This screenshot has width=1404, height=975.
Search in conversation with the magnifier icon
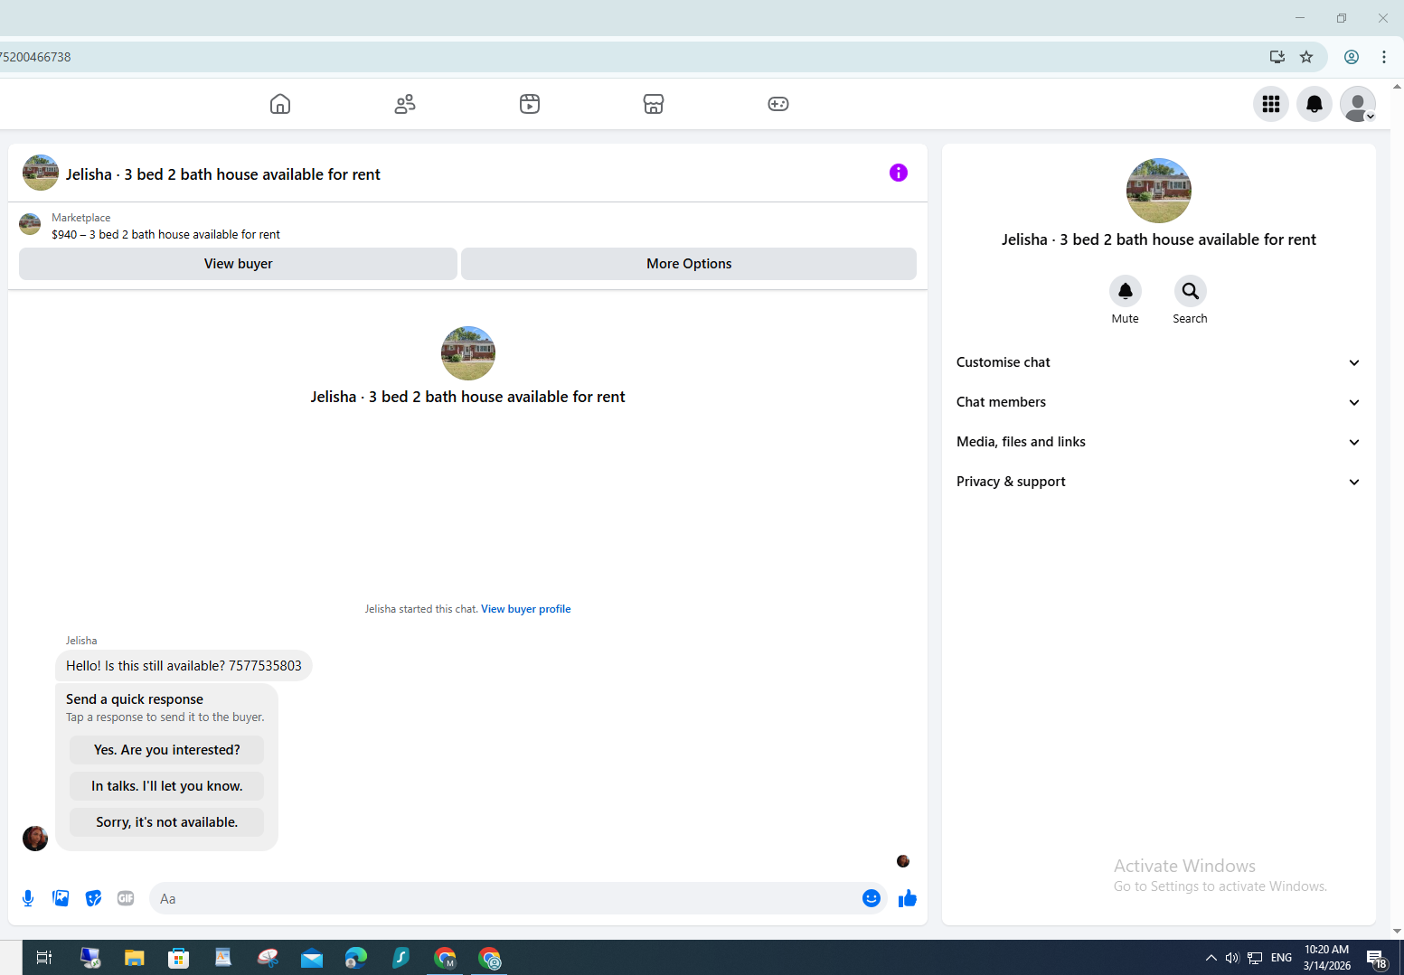point(1191,291)
